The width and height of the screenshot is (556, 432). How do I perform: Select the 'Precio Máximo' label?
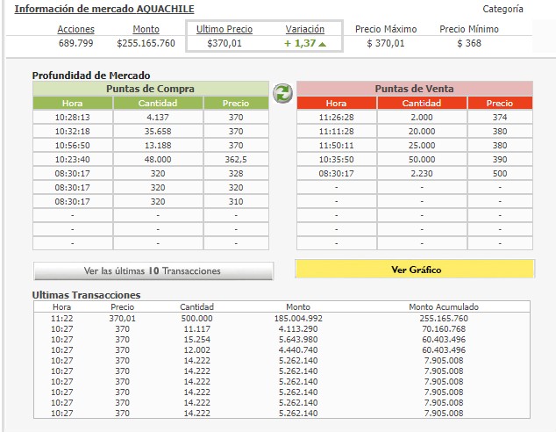(x=386, y=29)
